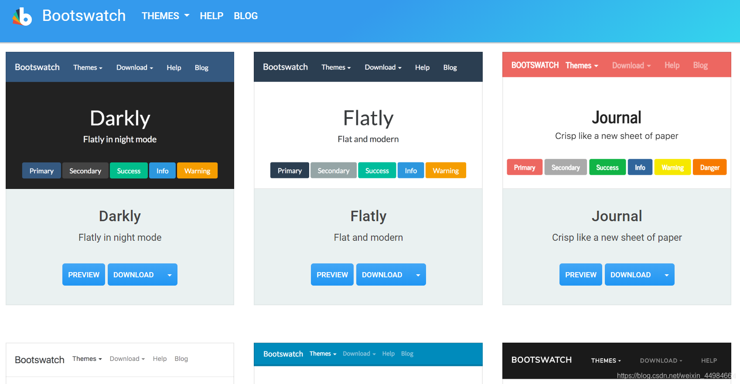
Task: Open DOWNLOAD dropdown in black bottom preview navbar
Action: click(x=661, y=360)
